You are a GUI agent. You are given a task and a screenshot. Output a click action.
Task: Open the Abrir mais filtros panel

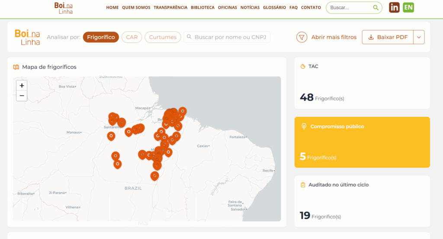pos(334,37)
